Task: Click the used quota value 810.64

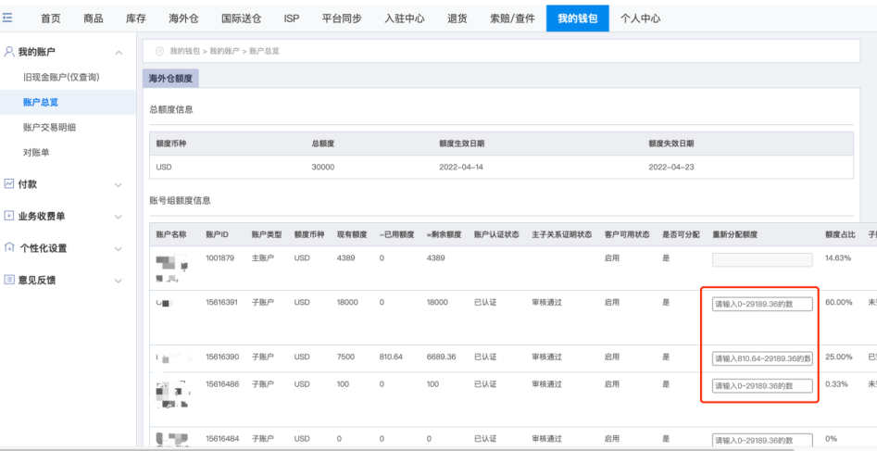Action: [x=391, y=357]
